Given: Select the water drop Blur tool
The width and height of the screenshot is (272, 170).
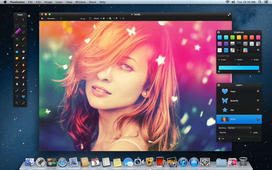Looking at the screenshot, I should pyautogui.click(x=17, y=84).
